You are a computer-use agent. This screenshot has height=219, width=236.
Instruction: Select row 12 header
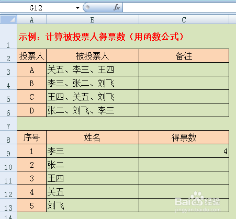click(8, 192)
